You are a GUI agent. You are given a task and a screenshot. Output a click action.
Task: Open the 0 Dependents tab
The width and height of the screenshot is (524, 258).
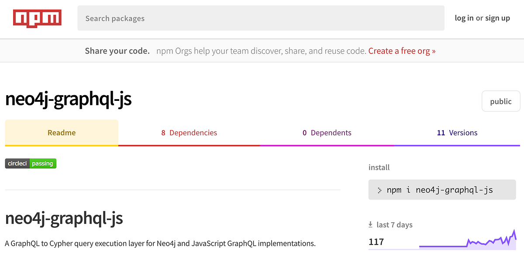pyautogui.click(x=327, y=133)
